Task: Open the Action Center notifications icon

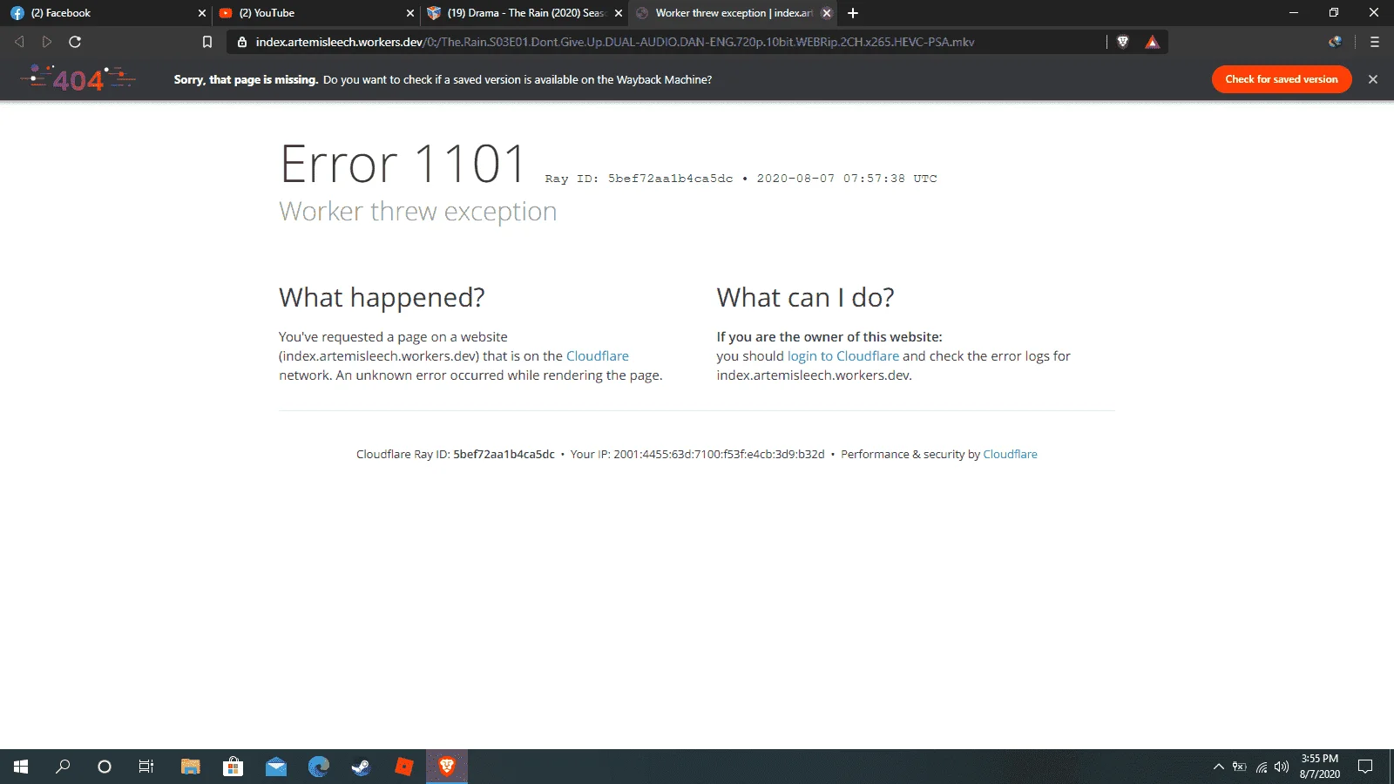Action: coord(1365,767)
